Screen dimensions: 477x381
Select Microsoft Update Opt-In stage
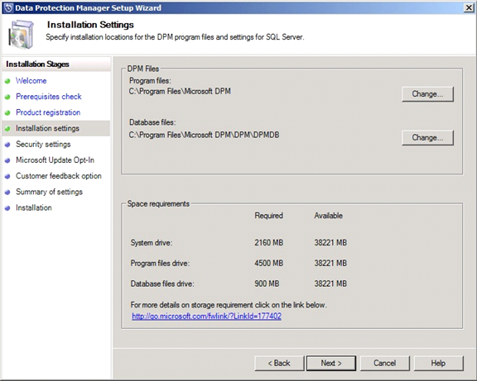pyautogui.click(x=55, y=160)
